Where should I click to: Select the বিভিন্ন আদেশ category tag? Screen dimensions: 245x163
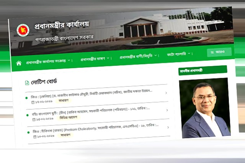pyautogui.click(x=69, y=117)
